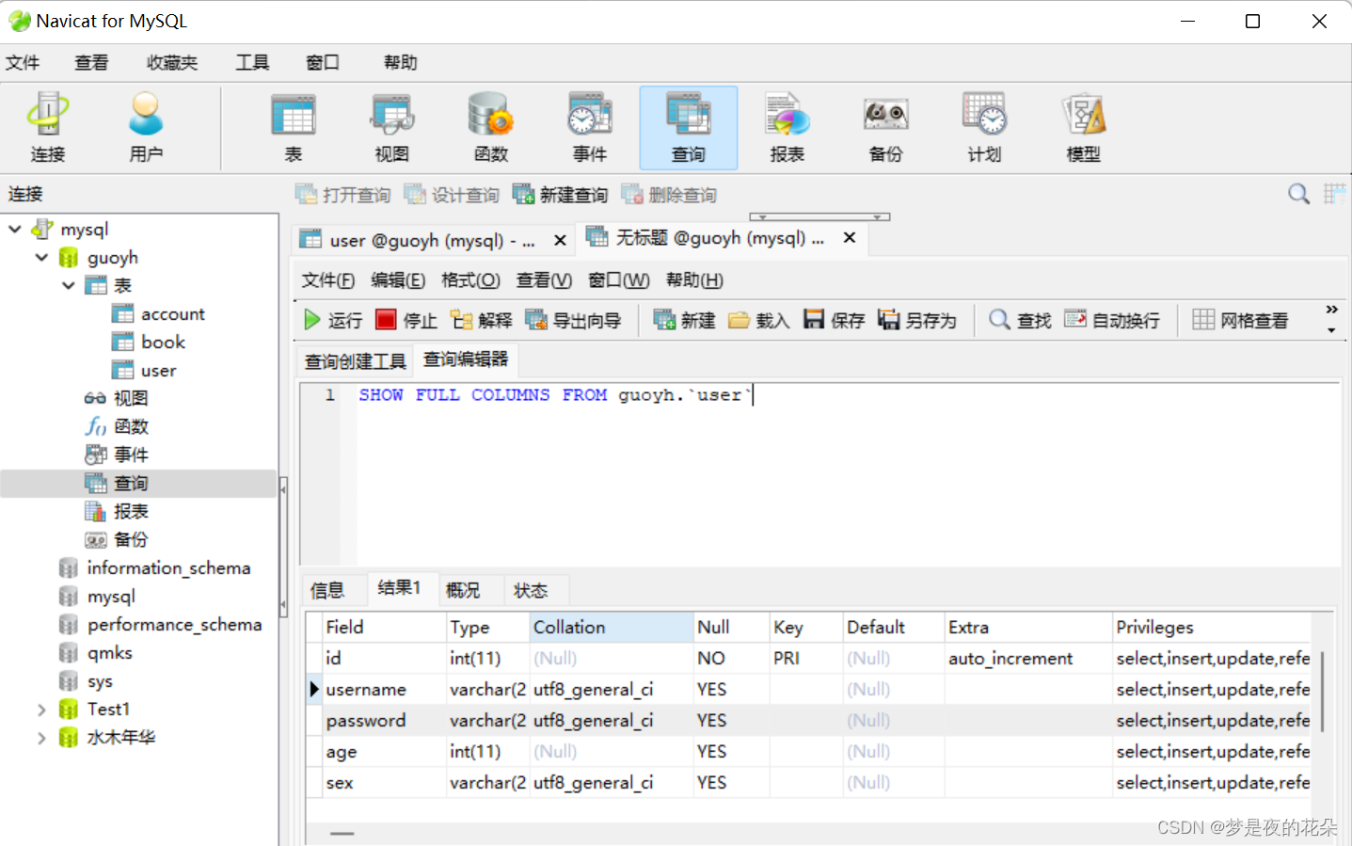Click the Collation column header
The height and width of the screenshot is (846, 1352).
tap(612, 628)
